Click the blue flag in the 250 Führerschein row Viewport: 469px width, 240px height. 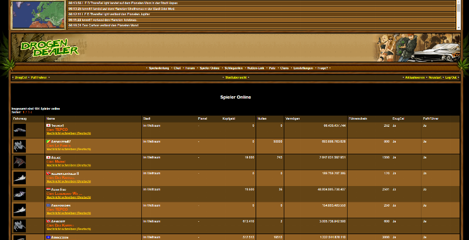coord(49,205)
